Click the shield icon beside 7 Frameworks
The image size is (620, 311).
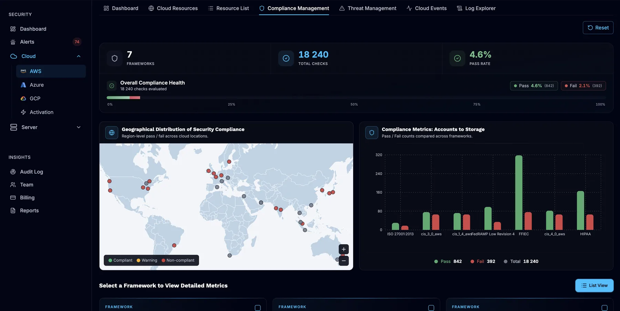[x=115, y=58]
